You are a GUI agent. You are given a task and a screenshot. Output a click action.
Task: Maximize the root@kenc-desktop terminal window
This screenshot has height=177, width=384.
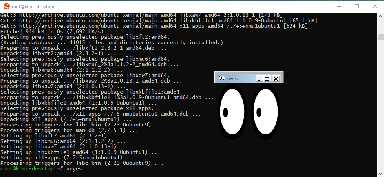[x=357, y=7]
